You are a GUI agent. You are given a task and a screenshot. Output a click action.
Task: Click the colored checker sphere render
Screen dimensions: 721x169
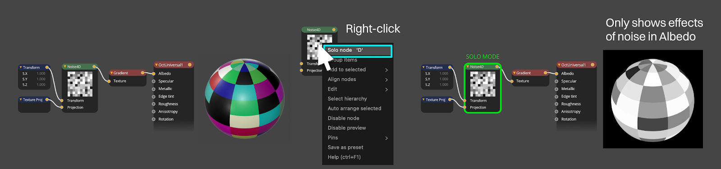pyautogui.click(x=245, y=98)
